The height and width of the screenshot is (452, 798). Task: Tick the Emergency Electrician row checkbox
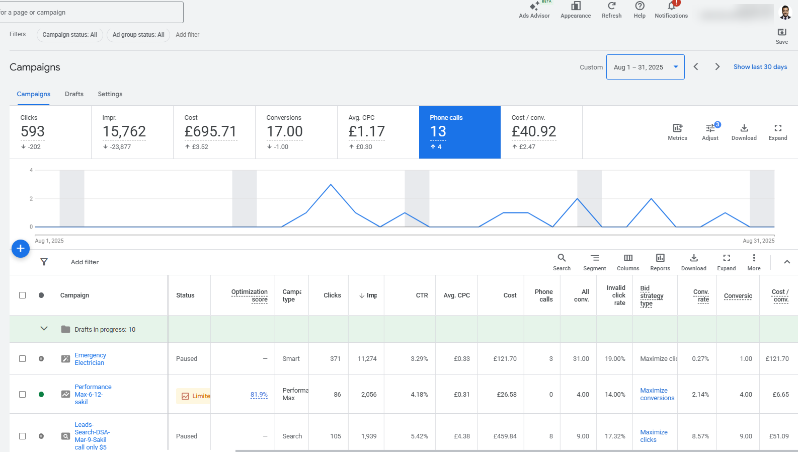click(x=22, y=359)
